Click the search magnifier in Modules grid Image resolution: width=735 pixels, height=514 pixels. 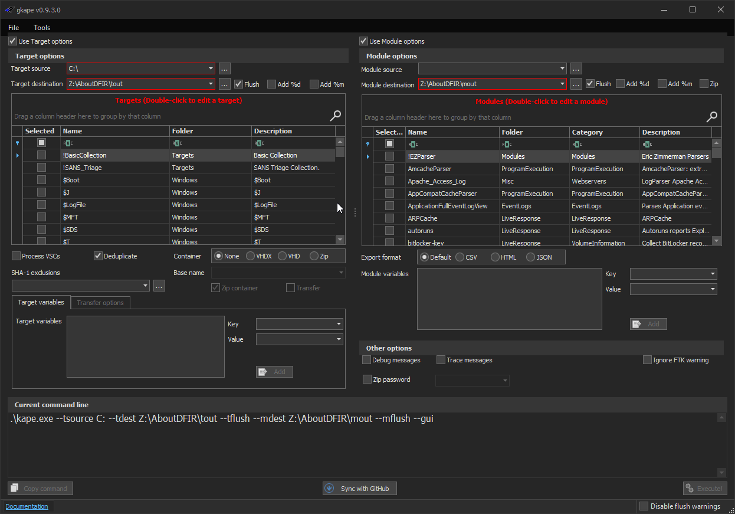(712, 117)
